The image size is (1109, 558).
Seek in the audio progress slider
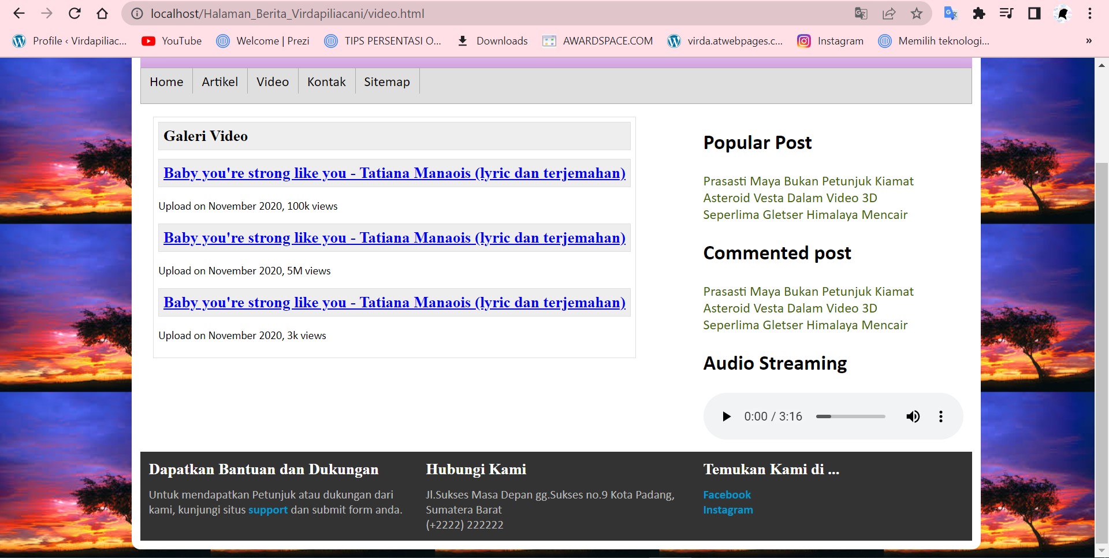point(850,416)
